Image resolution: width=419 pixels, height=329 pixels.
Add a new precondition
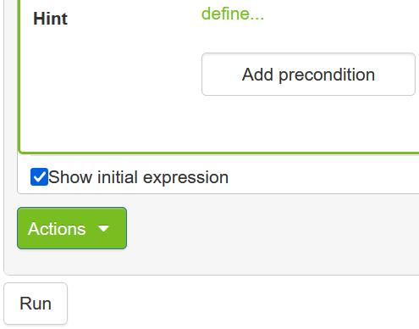click(308, 75)
